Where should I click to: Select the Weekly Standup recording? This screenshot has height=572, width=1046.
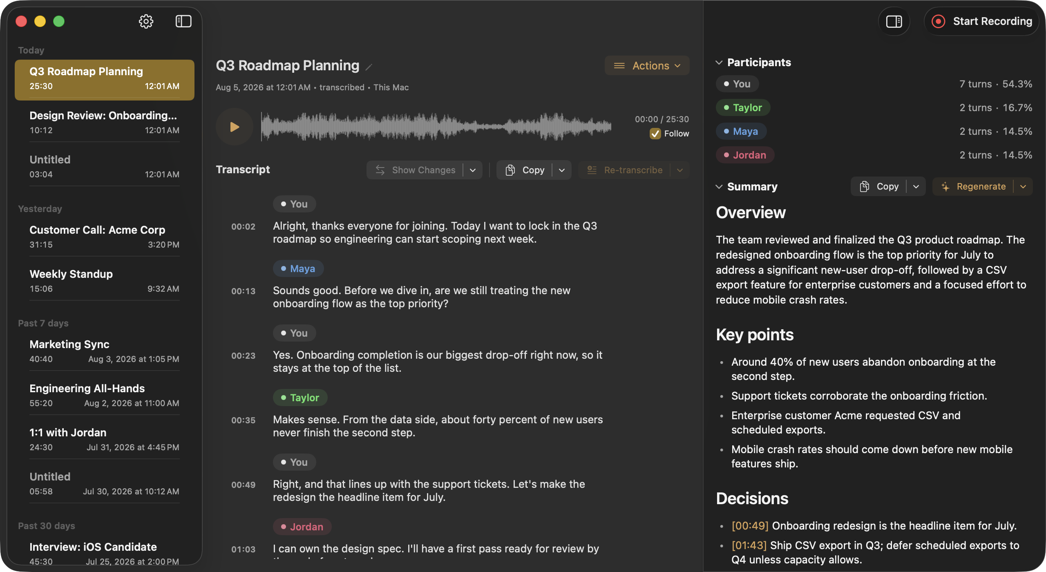105,281
